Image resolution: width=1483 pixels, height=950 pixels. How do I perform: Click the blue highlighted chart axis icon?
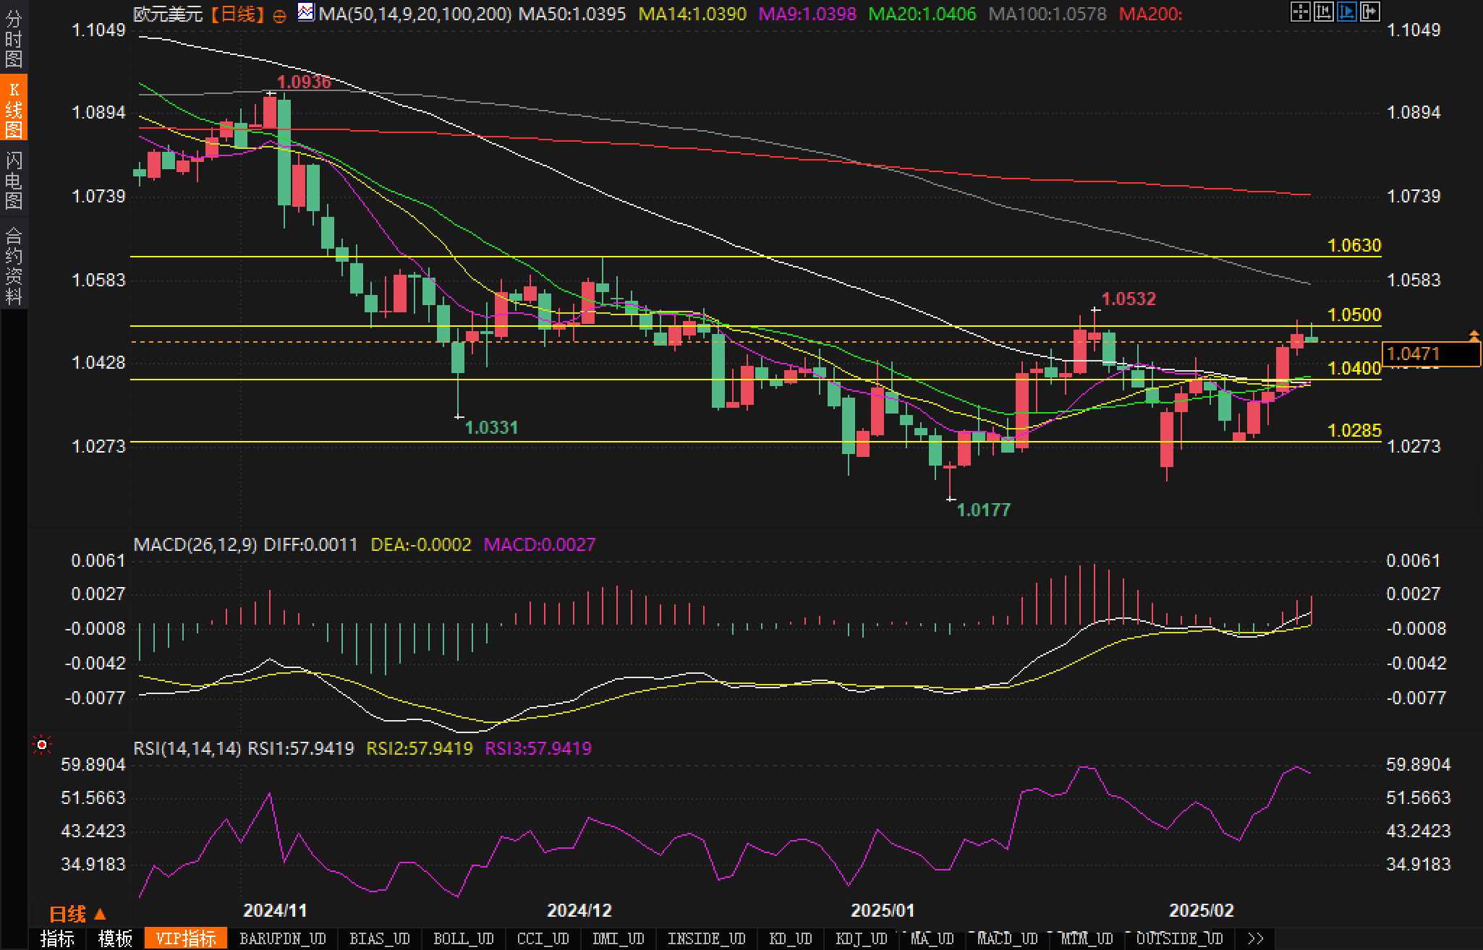click(x=1346, y=12)
